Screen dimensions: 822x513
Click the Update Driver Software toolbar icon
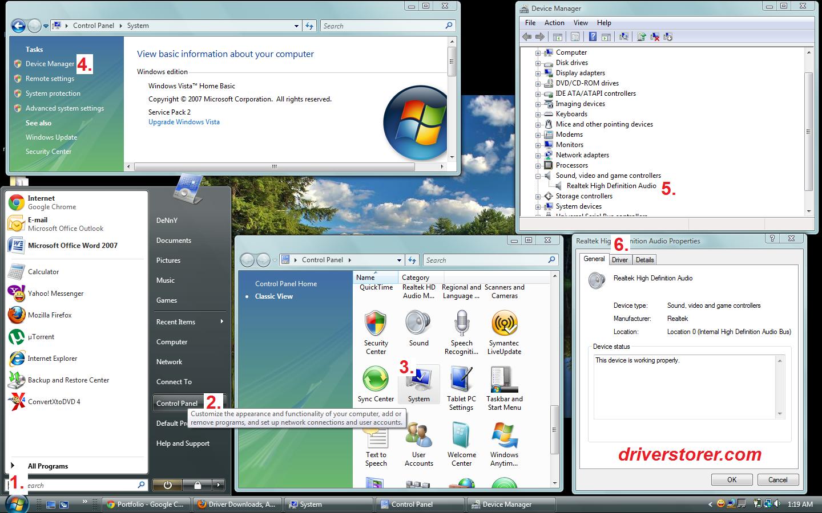point(642,37)
